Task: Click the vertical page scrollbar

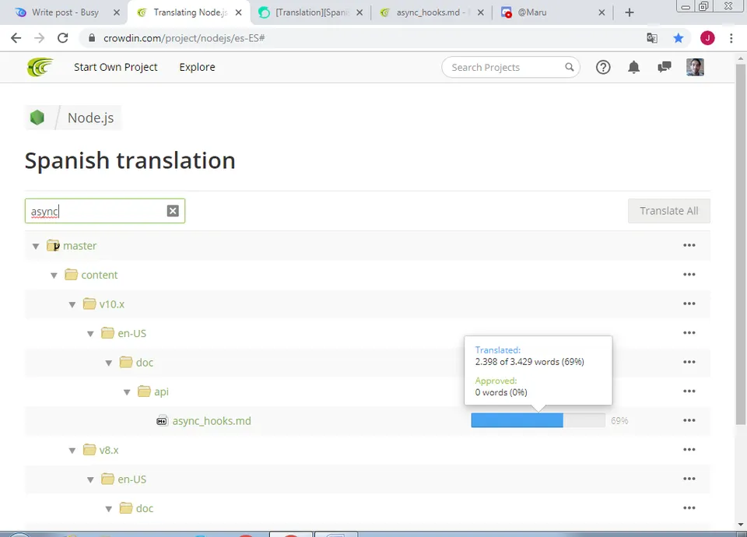Action: pos(740,244)
